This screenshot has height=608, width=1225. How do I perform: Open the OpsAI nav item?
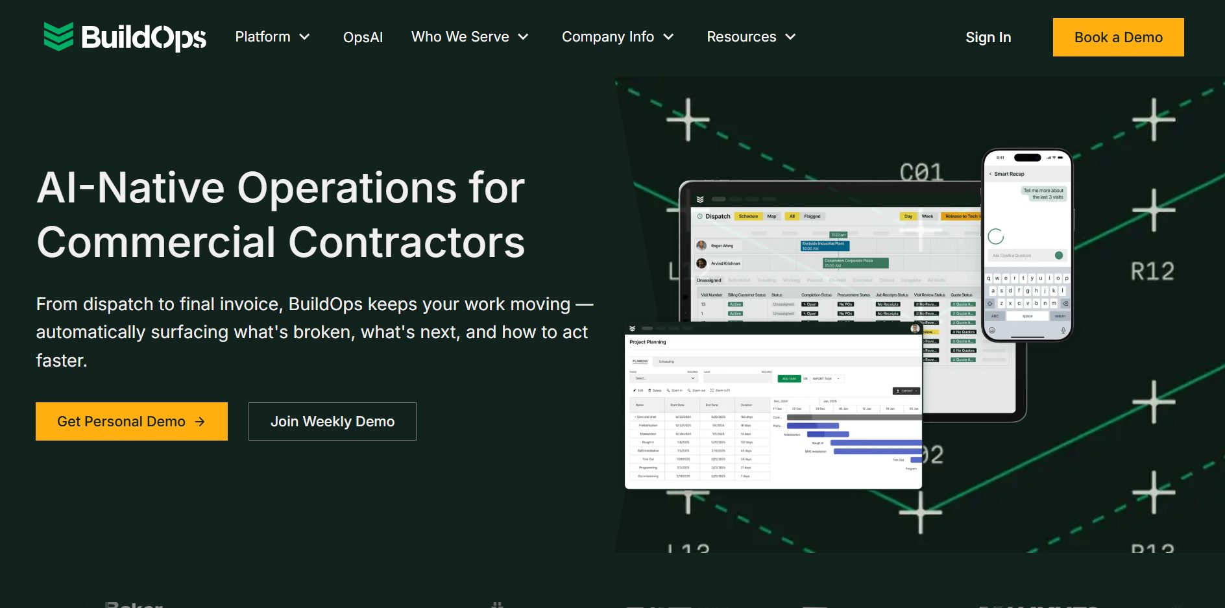[x=363, y=37]
